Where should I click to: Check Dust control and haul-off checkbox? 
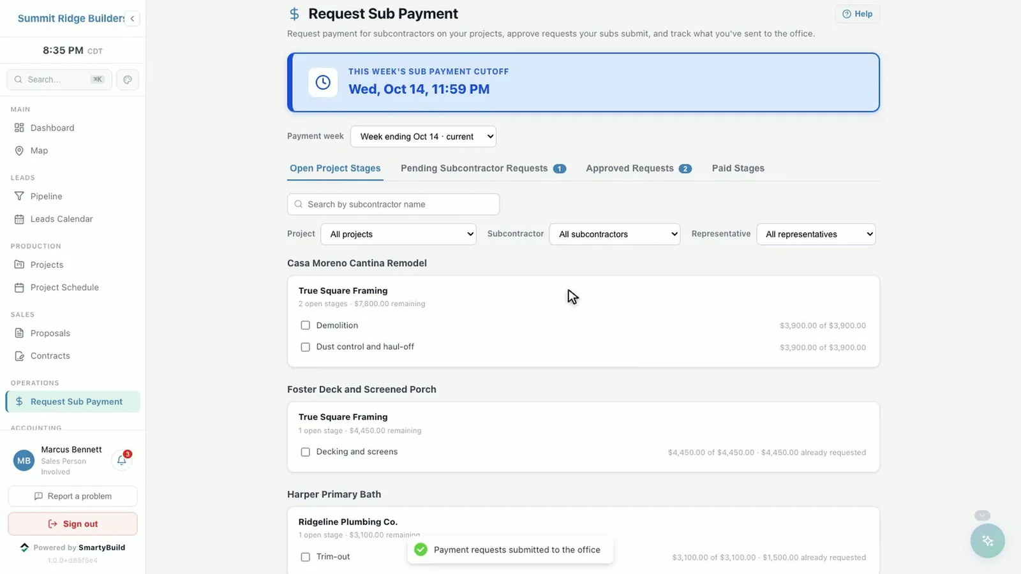coord(305,347)
